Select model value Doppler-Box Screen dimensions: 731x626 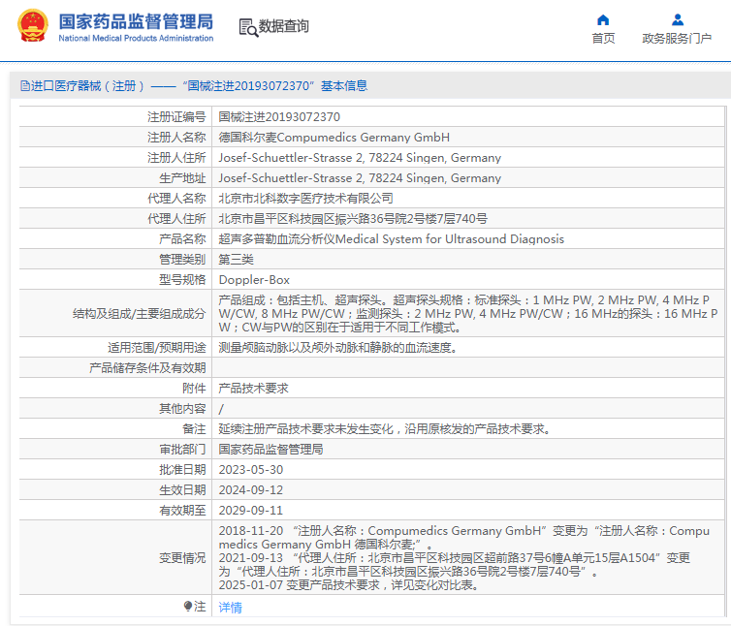pos(254,280)
